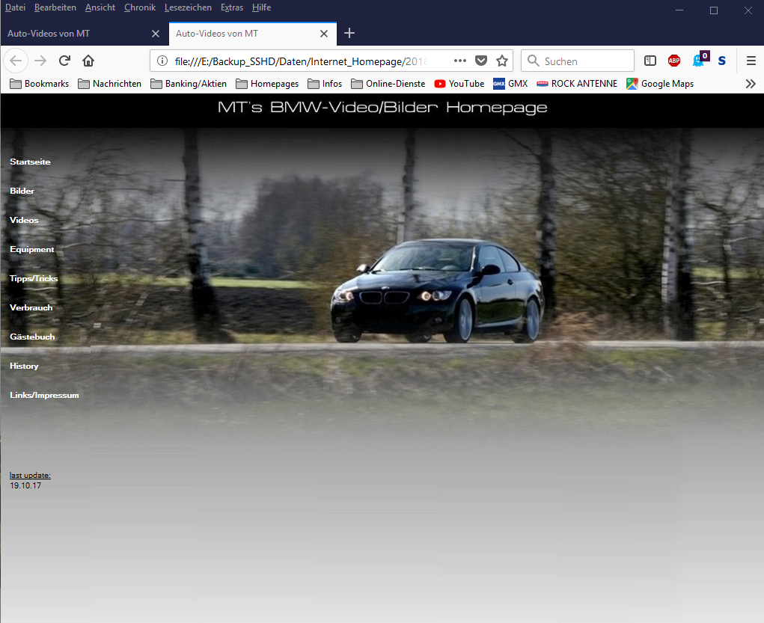Minimize the Firefox window

(679, 10)
